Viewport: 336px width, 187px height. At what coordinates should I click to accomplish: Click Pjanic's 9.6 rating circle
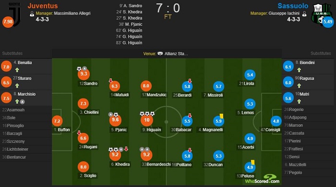[115, 120]
